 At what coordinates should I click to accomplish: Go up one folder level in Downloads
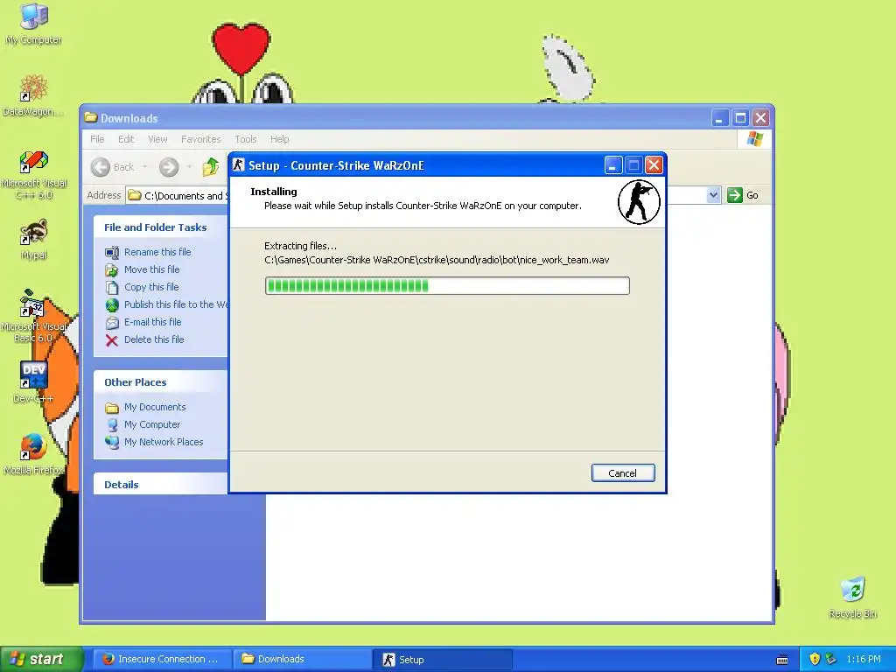[x=211, y=167]
